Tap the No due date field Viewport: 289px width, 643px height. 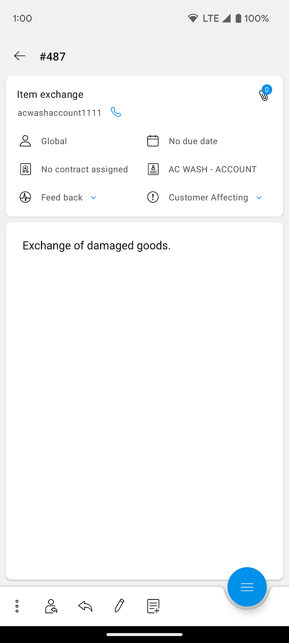point(193,141)
